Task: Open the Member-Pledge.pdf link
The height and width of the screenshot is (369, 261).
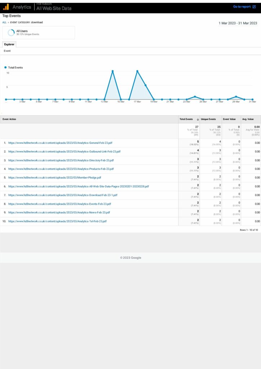Action: pyautogui.click(x=54, y=178)
